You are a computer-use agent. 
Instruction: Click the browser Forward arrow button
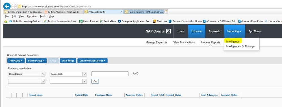coord(14,6)
